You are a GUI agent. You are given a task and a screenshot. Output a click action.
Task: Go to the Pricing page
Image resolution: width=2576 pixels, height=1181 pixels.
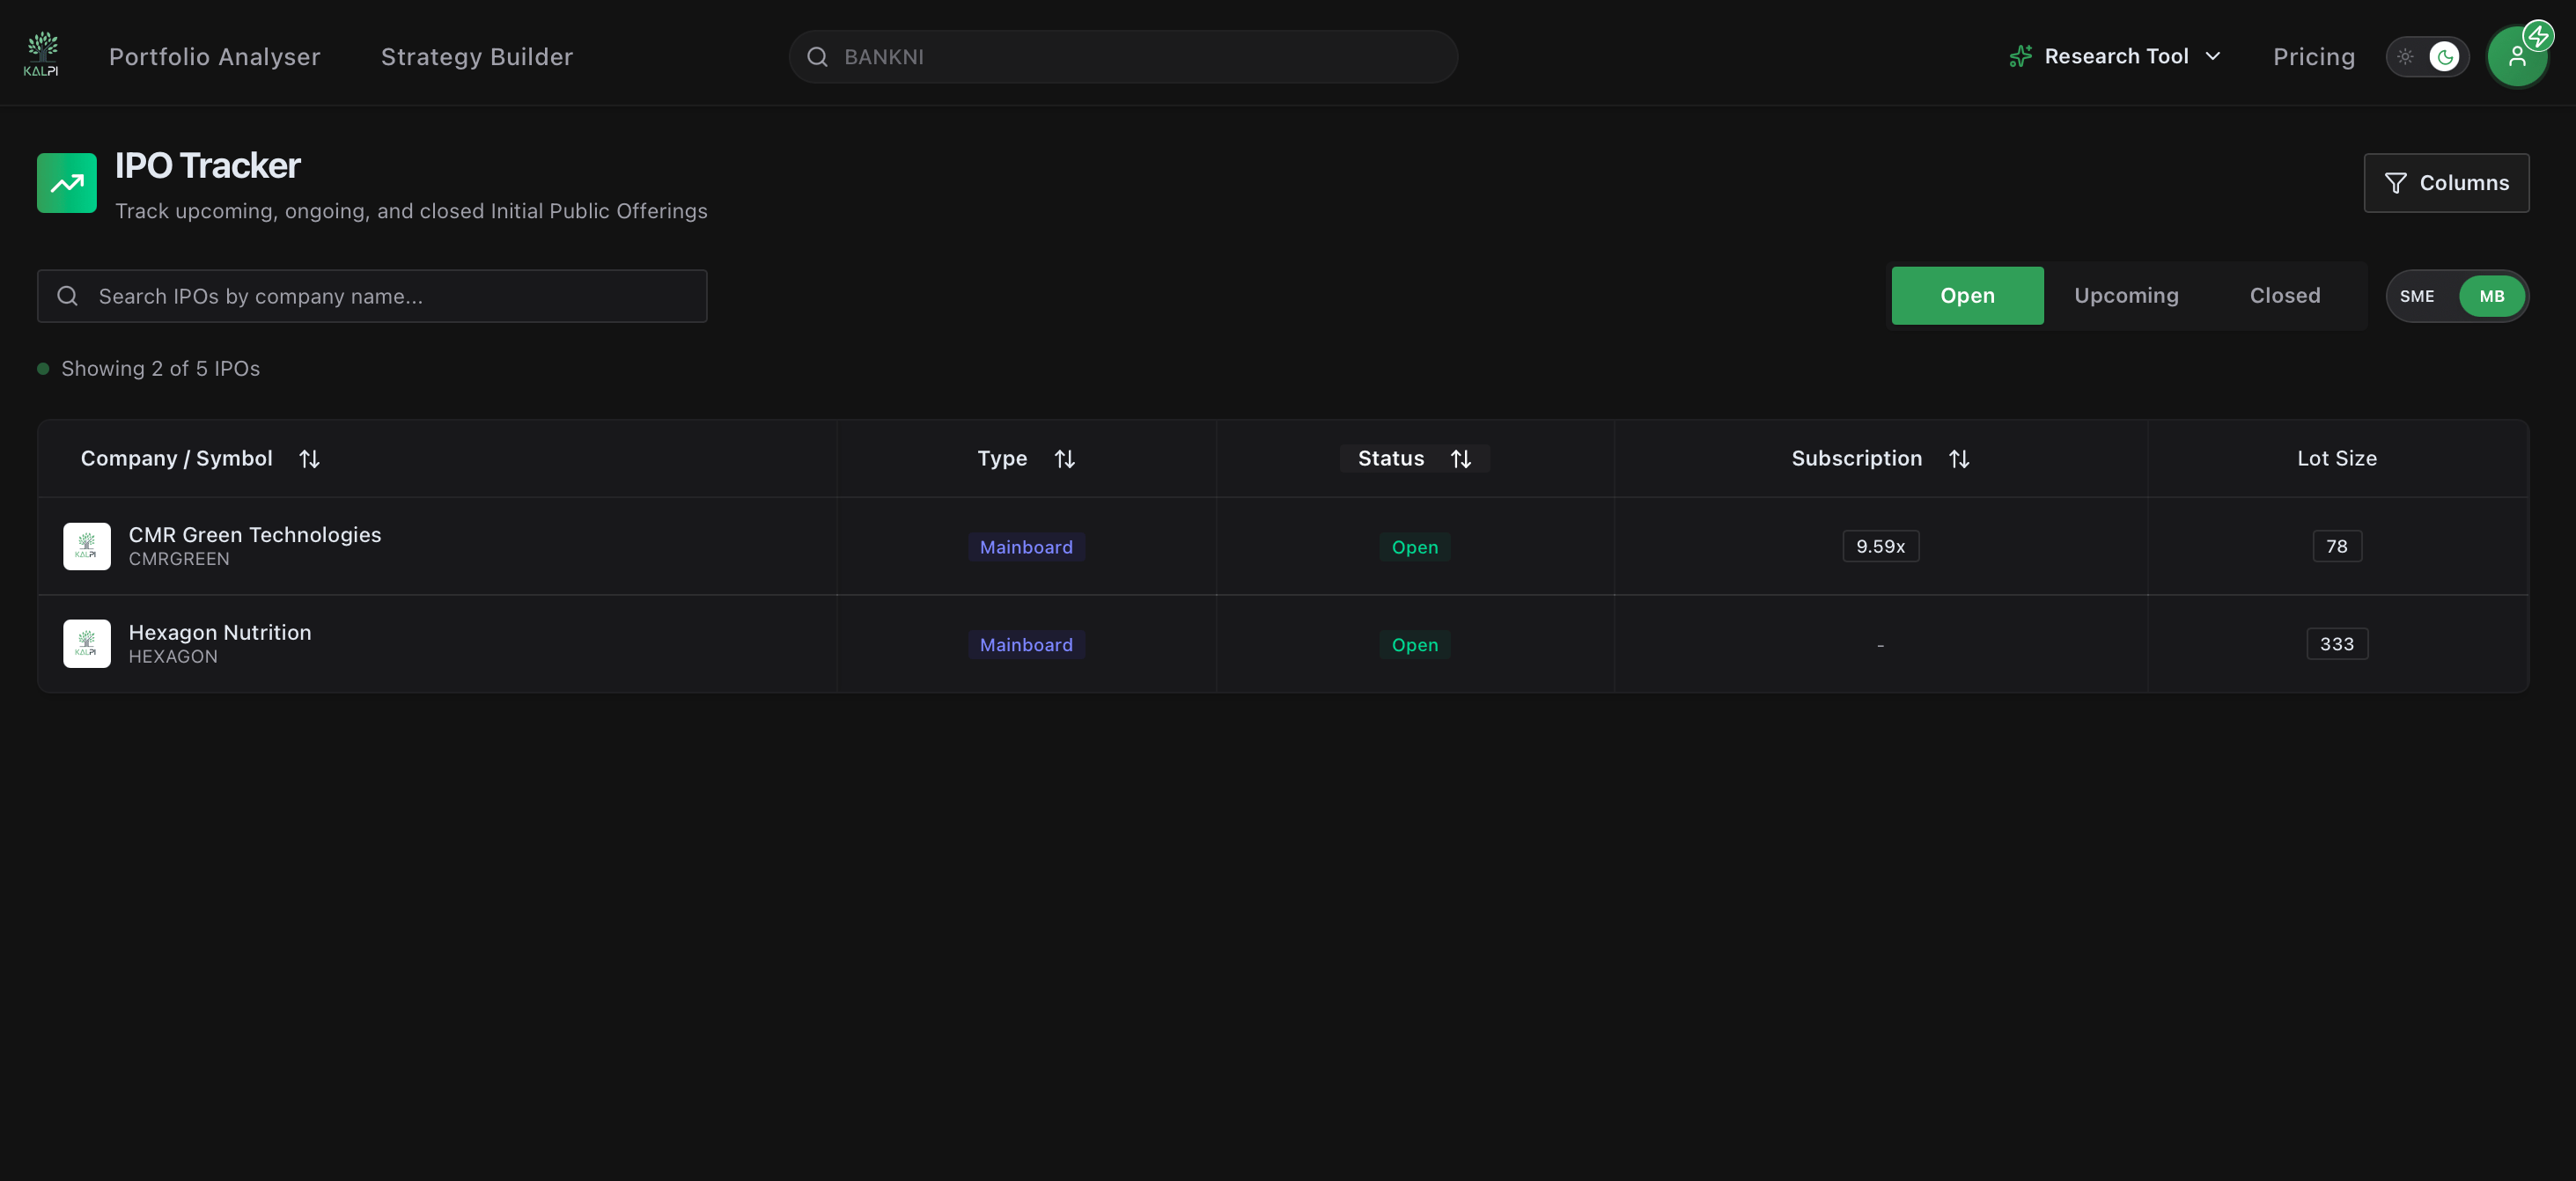pos(2313,57)
